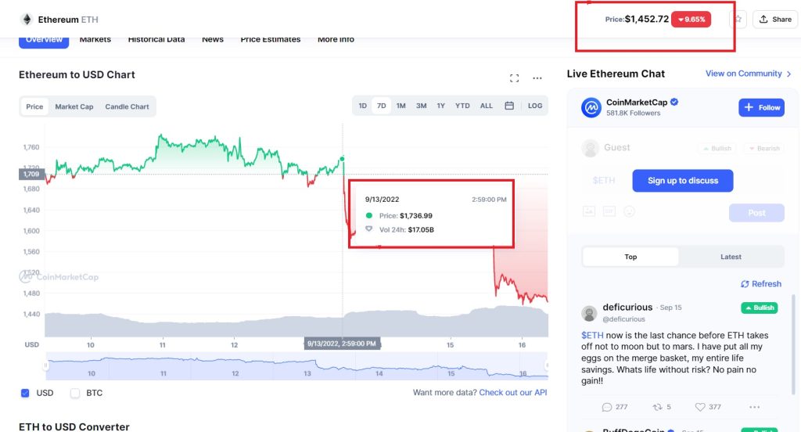Click the chart range navigator slider
The image size is (801, 432).
[296, 366]
